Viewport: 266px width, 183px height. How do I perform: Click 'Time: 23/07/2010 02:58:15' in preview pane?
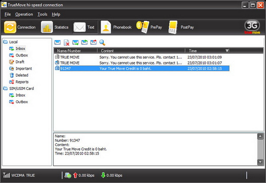pos(77,153)
